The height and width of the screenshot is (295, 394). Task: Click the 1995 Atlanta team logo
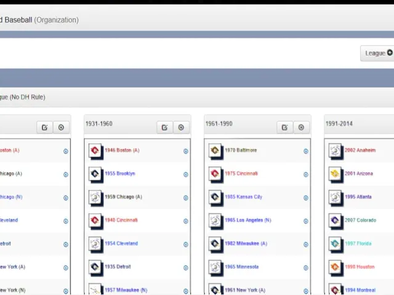click(x=335, y=197)
